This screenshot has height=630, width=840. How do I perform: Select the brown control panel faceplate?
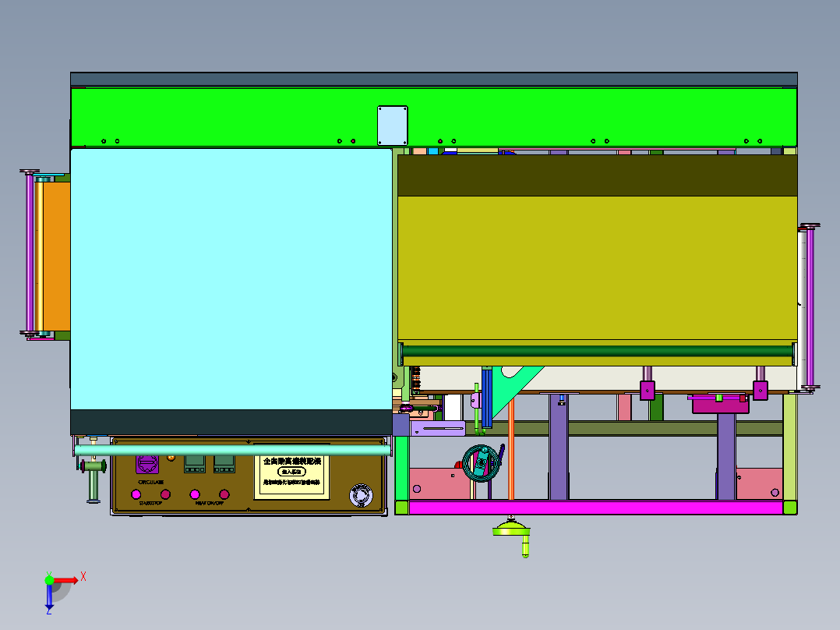[248, 476]
